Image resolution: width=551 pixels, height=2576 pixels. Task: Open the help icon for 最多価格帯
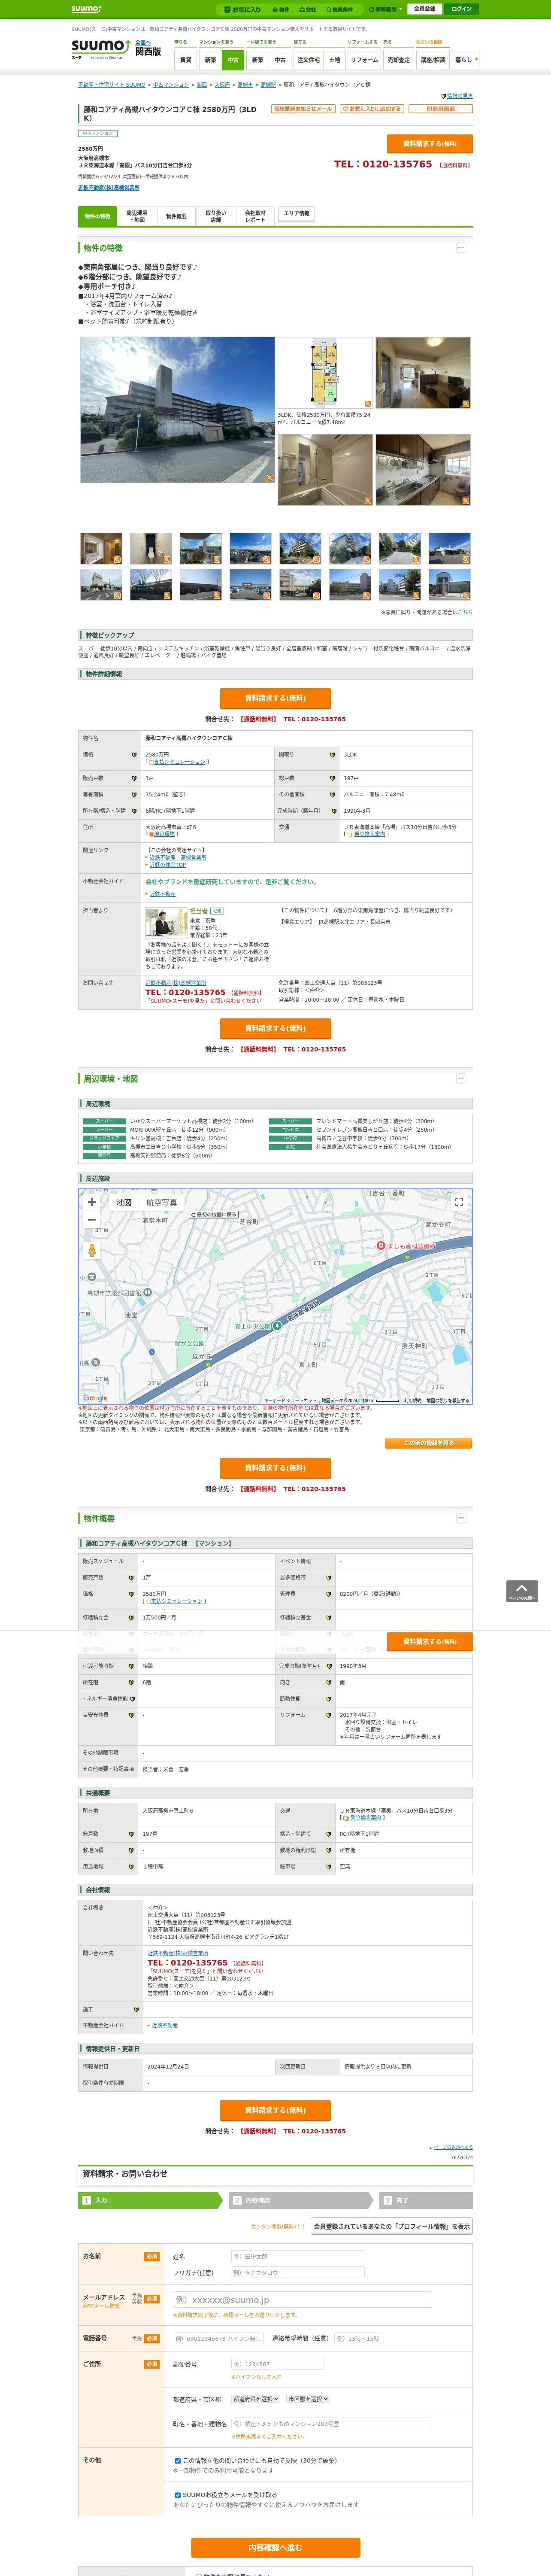point(329,1577)
